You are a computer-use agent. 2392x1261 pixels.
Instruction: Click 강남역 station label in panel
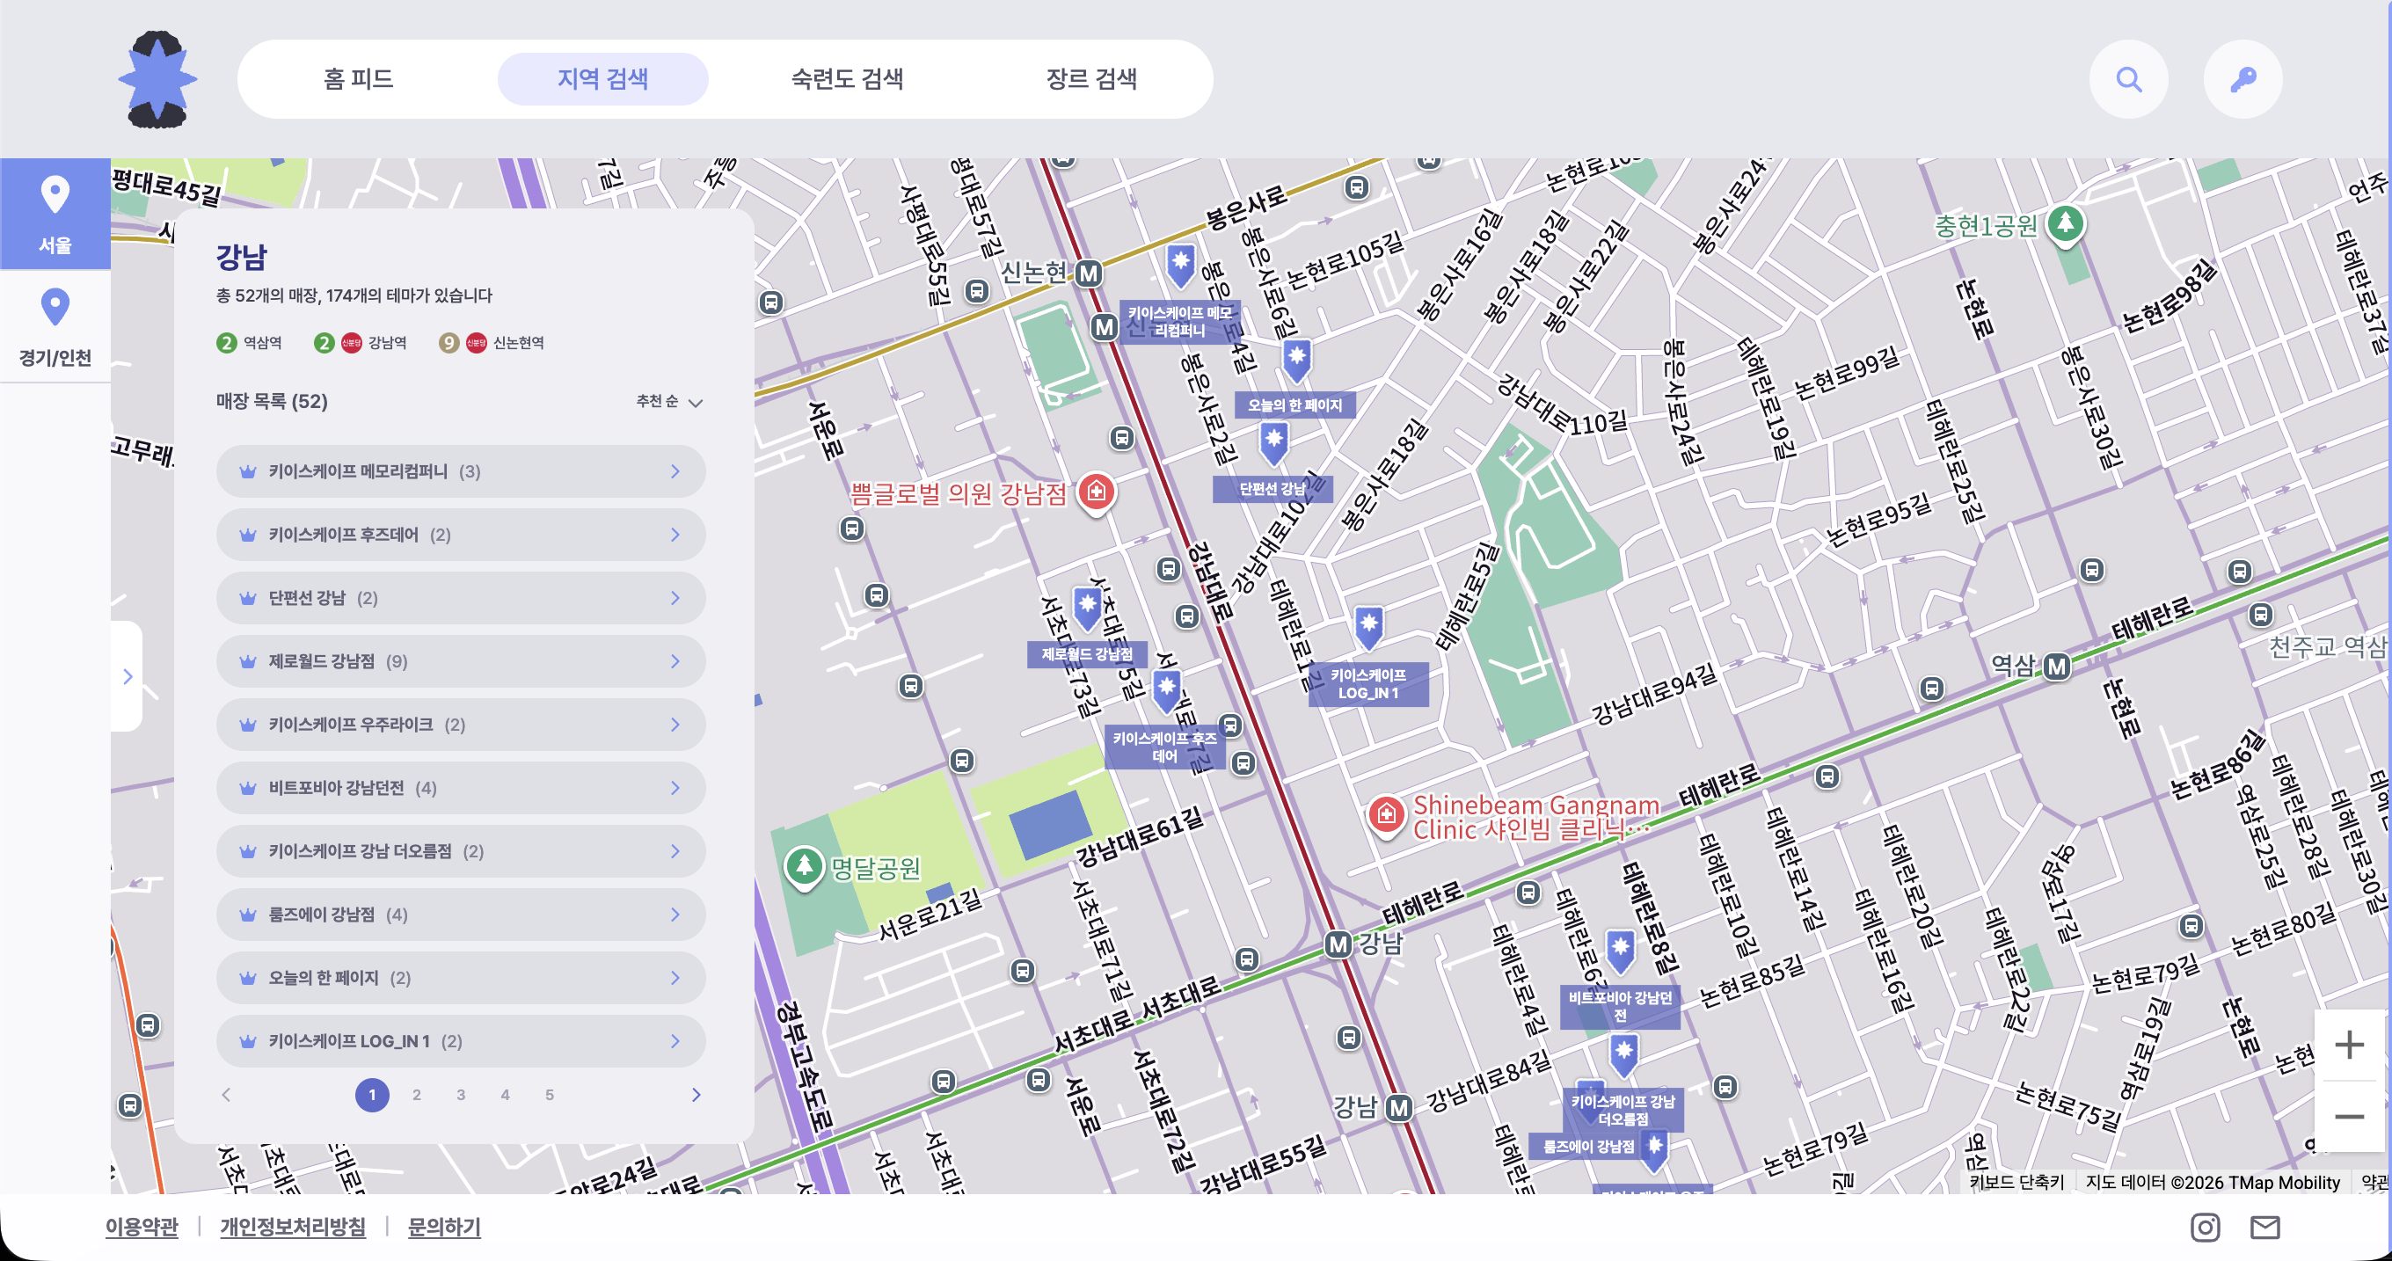(387, 343)
